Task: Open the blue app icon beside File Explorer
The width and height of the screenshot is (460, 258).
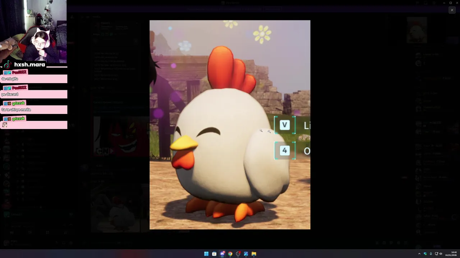Action: coord(246,254)
